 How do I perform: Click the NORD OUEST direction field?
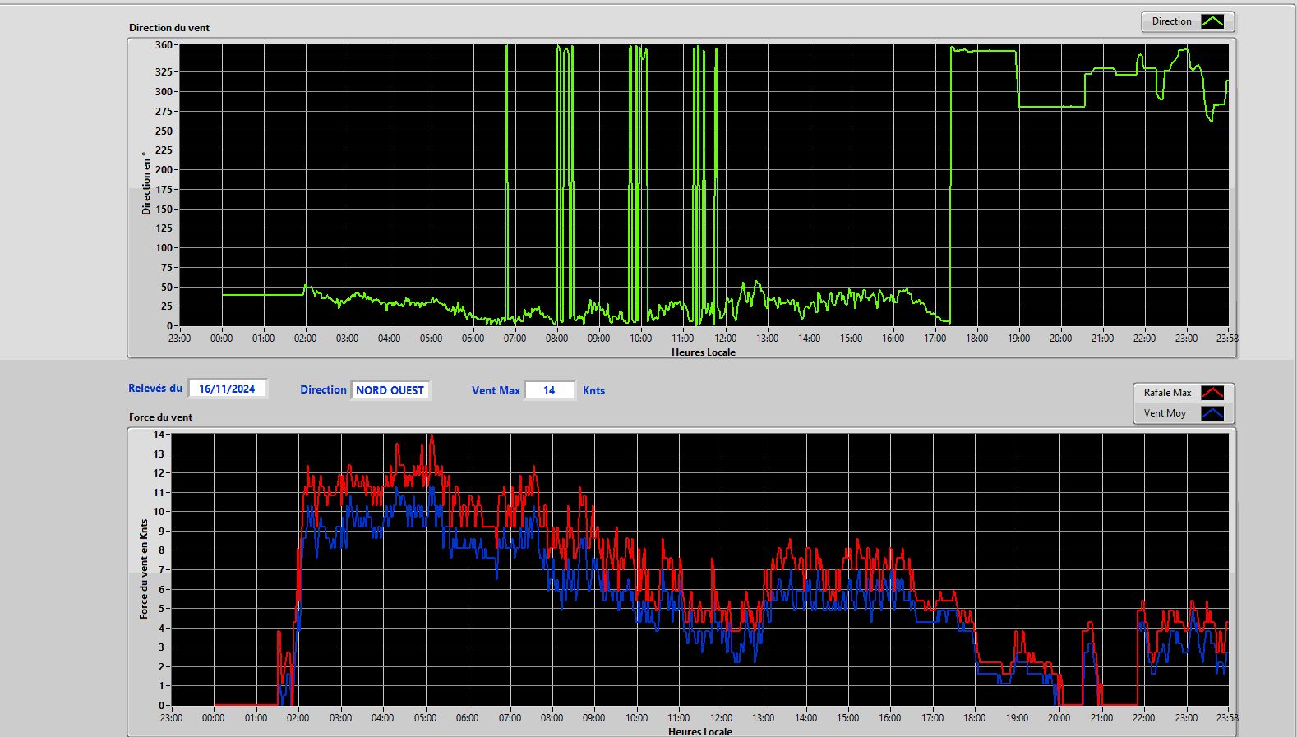pyautogui.click(x=390, y=390)
